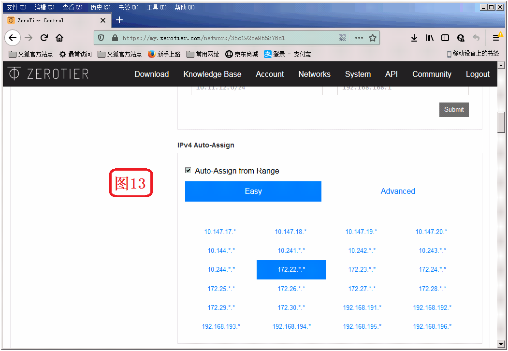Image resolution: width=508 pixels, height=351 pixels.
Task: Submit the managed route form
Action: click(454, 110)
